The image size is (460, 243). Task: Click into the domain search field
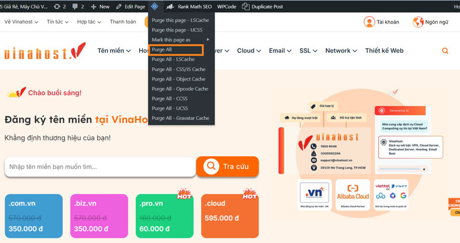click(x=100, y=167)
